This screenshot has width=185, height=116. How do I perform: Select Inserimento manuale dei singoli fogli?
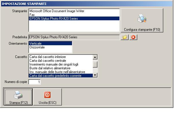[61, 64]
